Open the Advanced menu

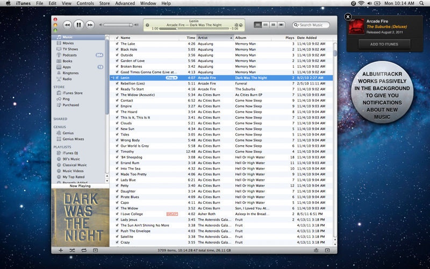(x=125, y=3)
